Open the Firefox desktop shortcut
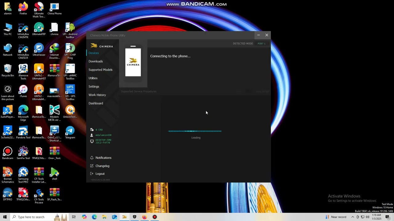394x221 pixels. (x=23, y=9)
